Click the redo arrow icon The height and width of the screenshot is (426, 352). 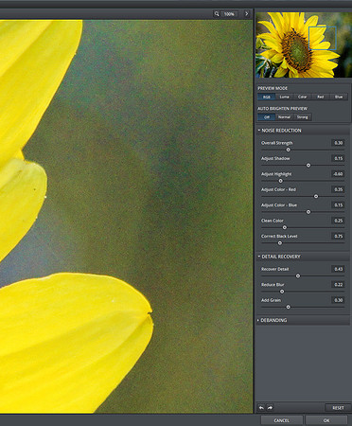270,408
